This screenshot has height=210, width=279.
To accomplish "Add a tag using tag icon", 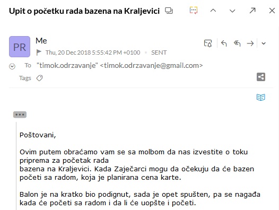I will 39,78.
